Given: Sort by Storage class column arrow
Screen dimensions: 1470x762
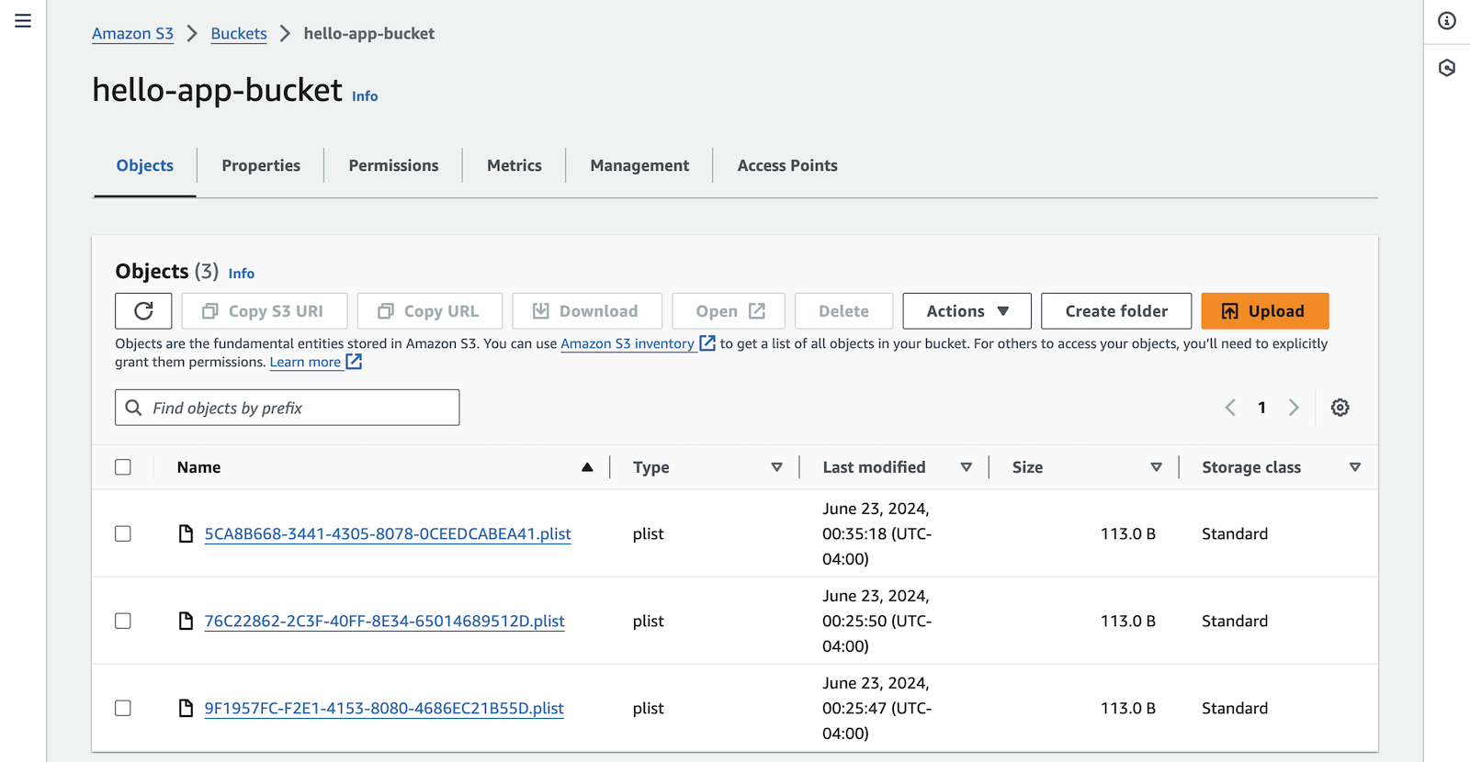Looking at the screenshot, I should click(x=1354, y=467).
